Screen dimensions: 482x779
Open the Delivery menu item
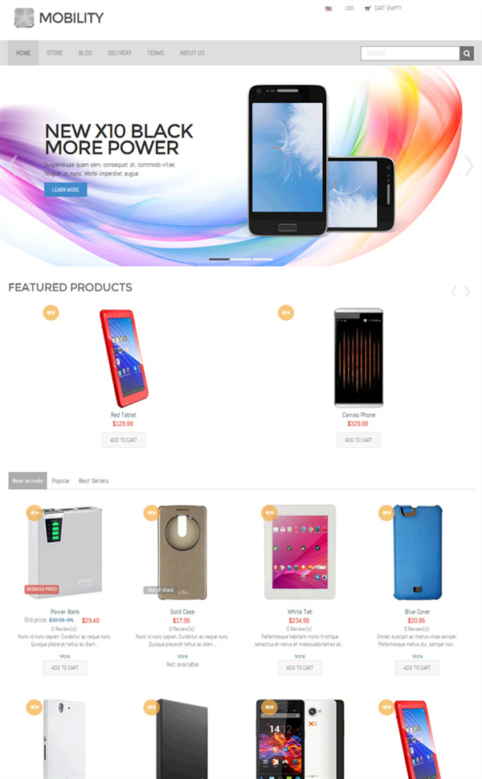pos(120,53)
